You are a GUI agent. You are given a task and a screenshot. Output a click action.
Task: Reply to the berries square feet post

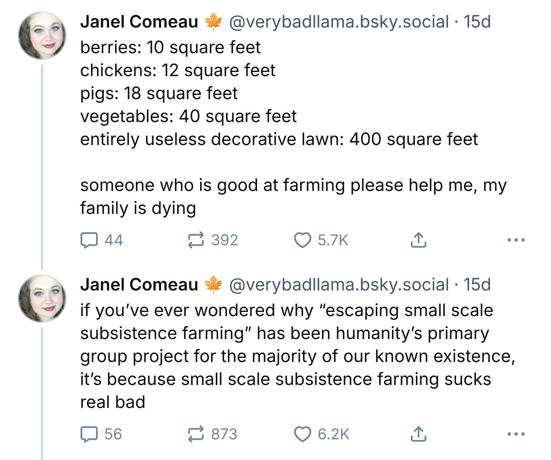(101, 240)
